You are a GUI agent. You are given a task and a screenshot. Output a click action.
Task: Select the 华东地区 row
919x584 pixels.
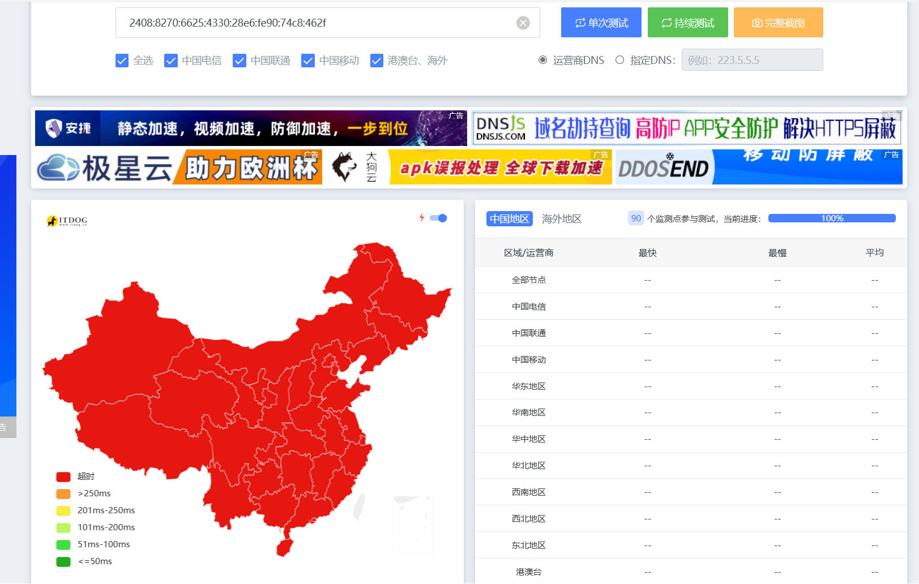[x=691, y=387]
